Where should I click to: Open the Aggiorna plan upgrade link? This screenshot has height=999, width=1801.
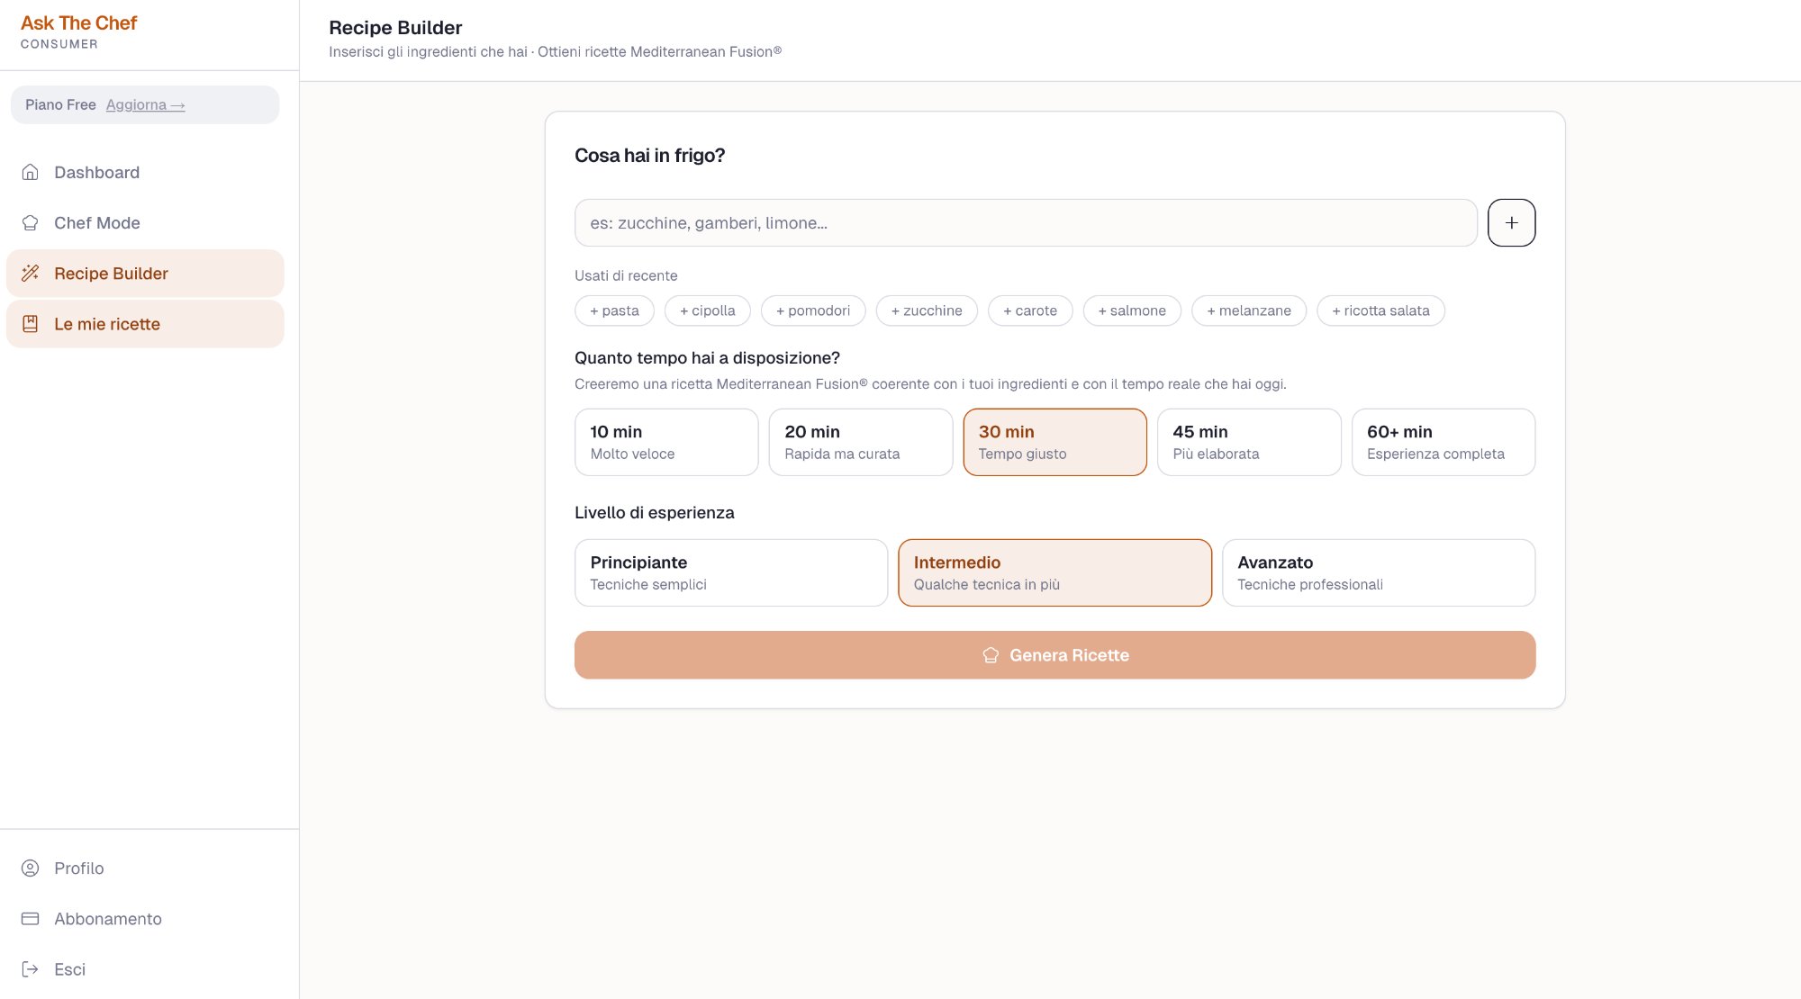pyautogui.click(x=145, y=104)
